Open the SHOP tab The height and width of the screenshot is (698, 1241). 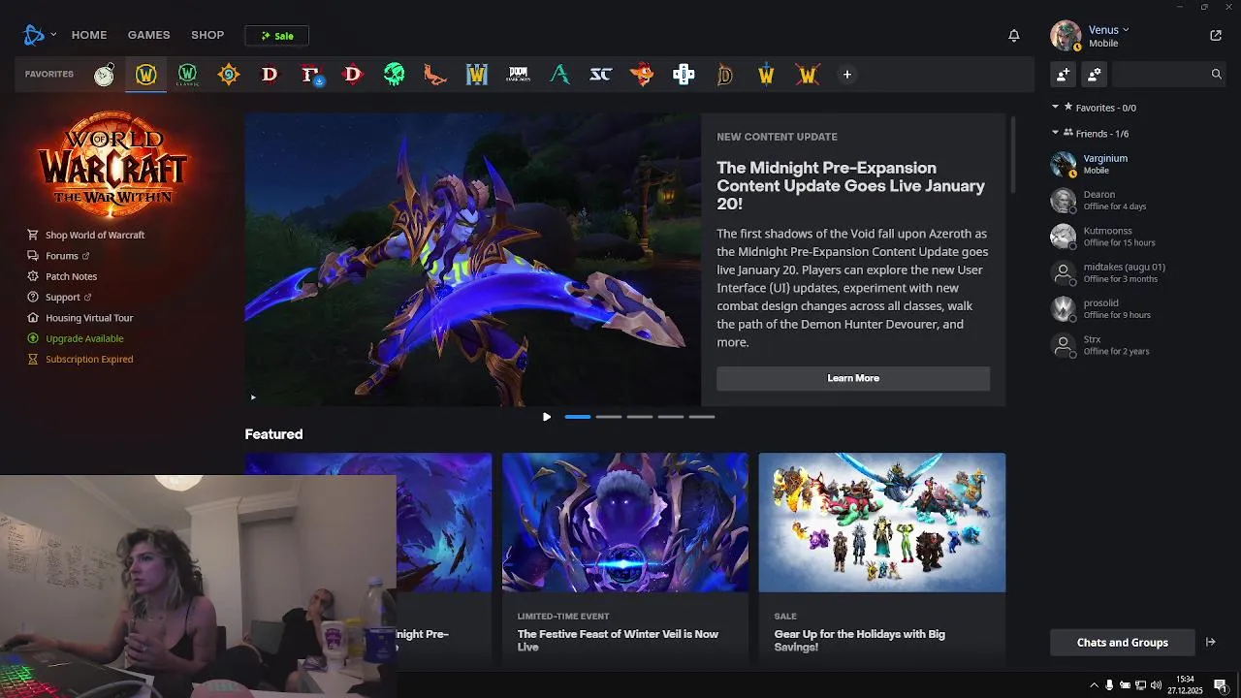pyautogui.click(x=207, y=35)
